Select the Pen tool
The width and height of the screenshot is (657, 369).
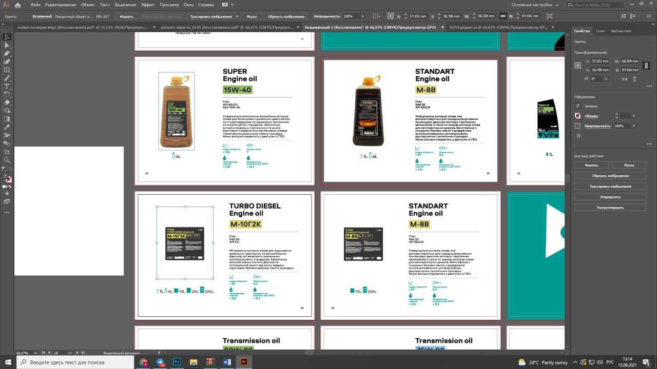7,53
